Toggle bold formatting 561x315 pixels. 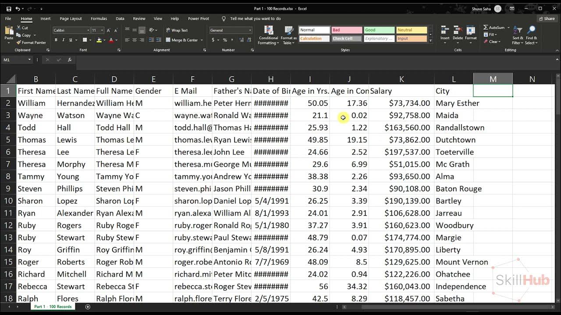click(56, 40)
